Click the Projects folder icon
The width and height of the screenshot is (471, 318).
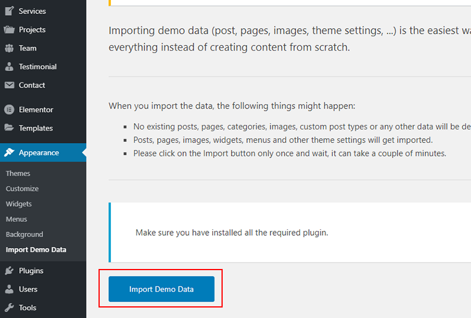tap(9, 30)
